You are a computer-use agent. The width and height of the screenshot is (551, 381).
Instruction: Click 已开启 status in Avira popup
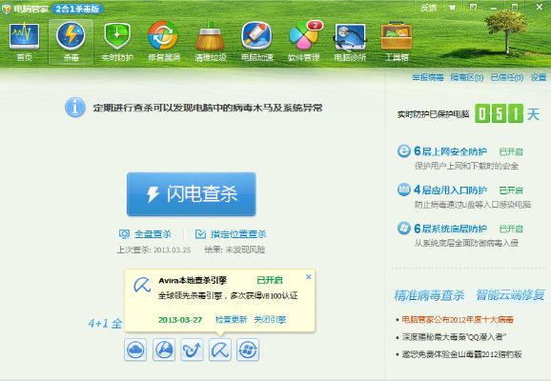[270, 280]
